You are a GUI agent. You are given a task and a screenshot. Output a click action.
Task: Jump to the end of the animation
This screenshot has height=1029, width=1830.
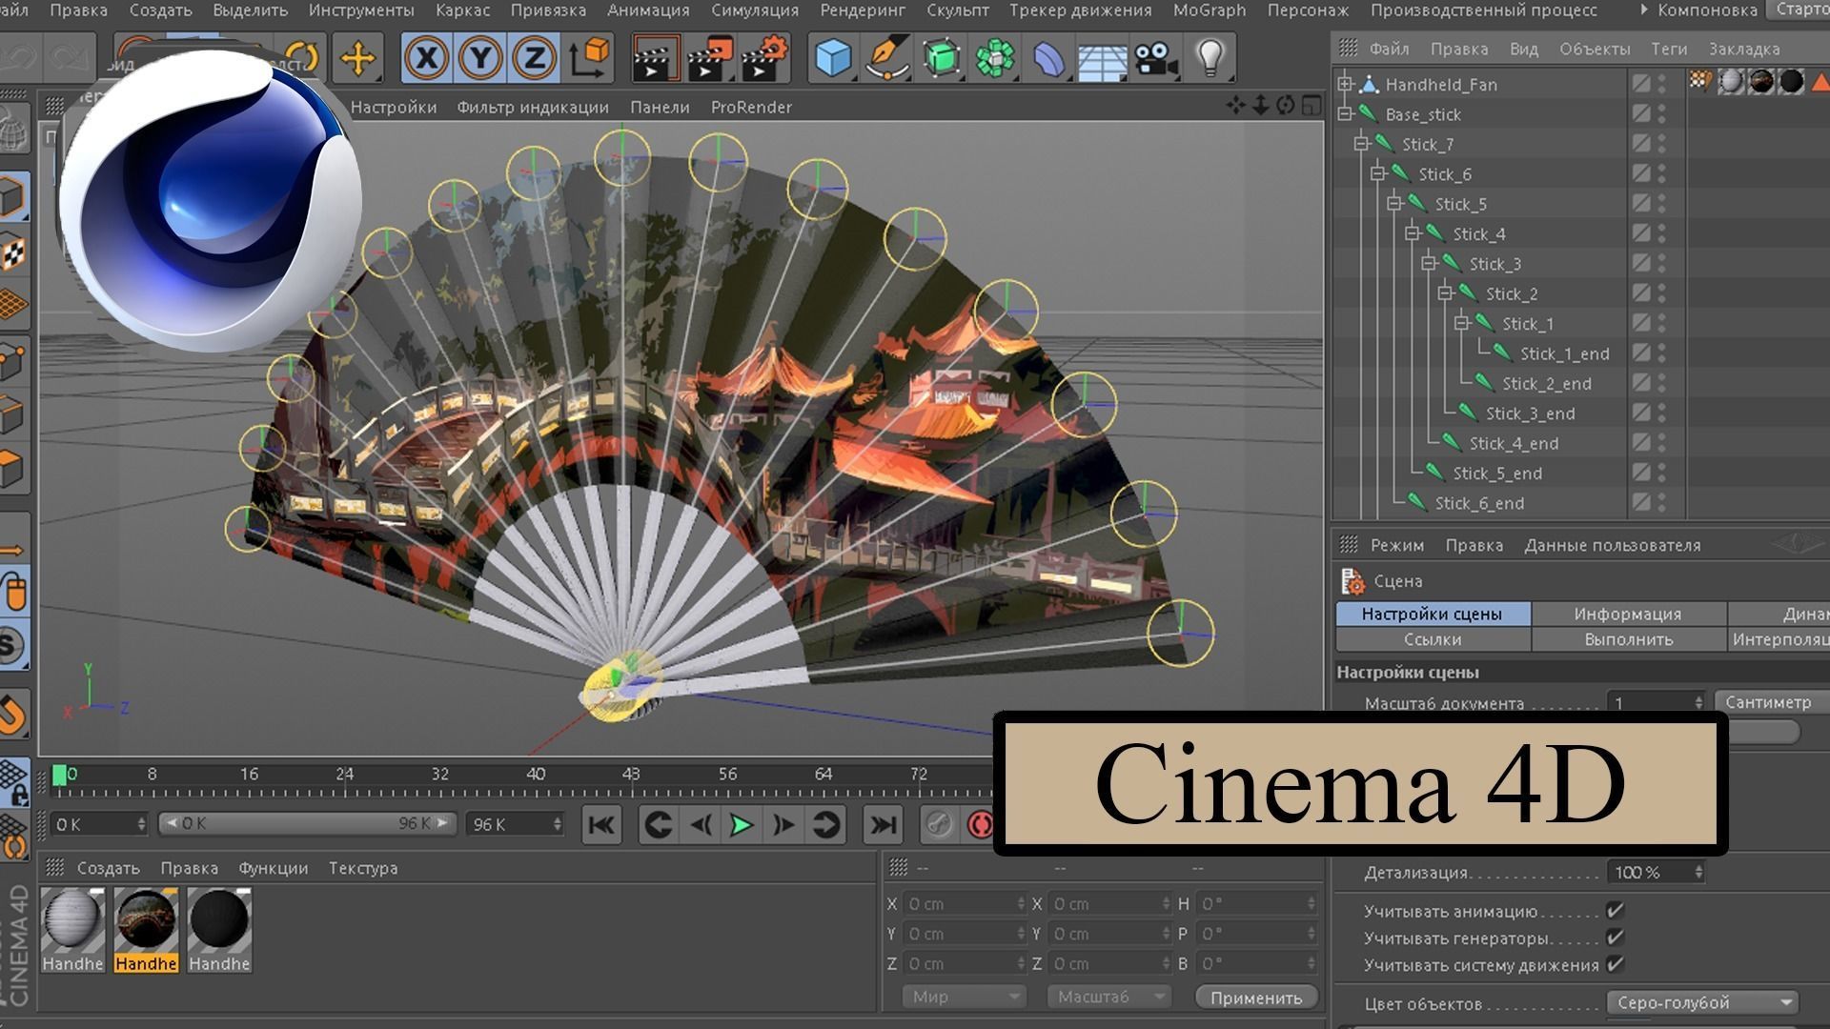point(883,825)
